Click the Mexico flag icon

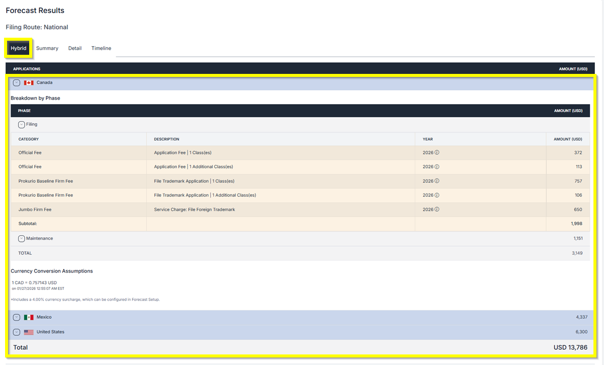28,317
